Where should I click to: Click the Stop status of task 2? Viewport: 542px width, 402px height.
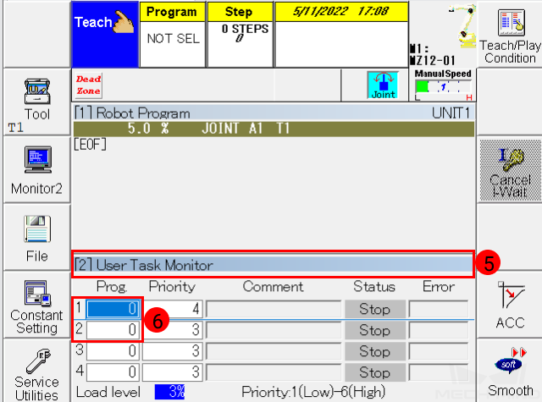tap(375, 331)
